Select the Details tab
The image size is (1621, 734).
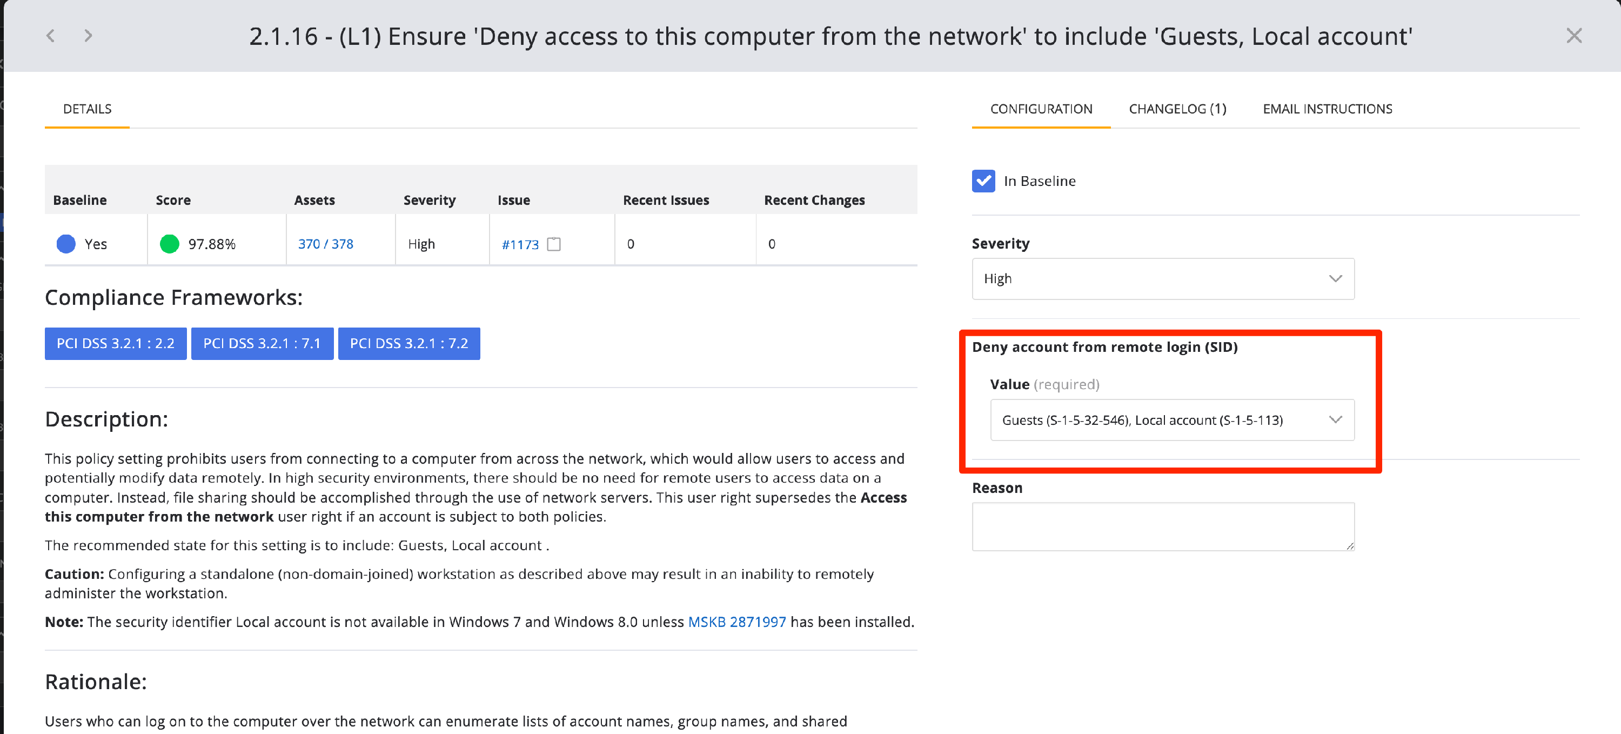tap(87, 109)
